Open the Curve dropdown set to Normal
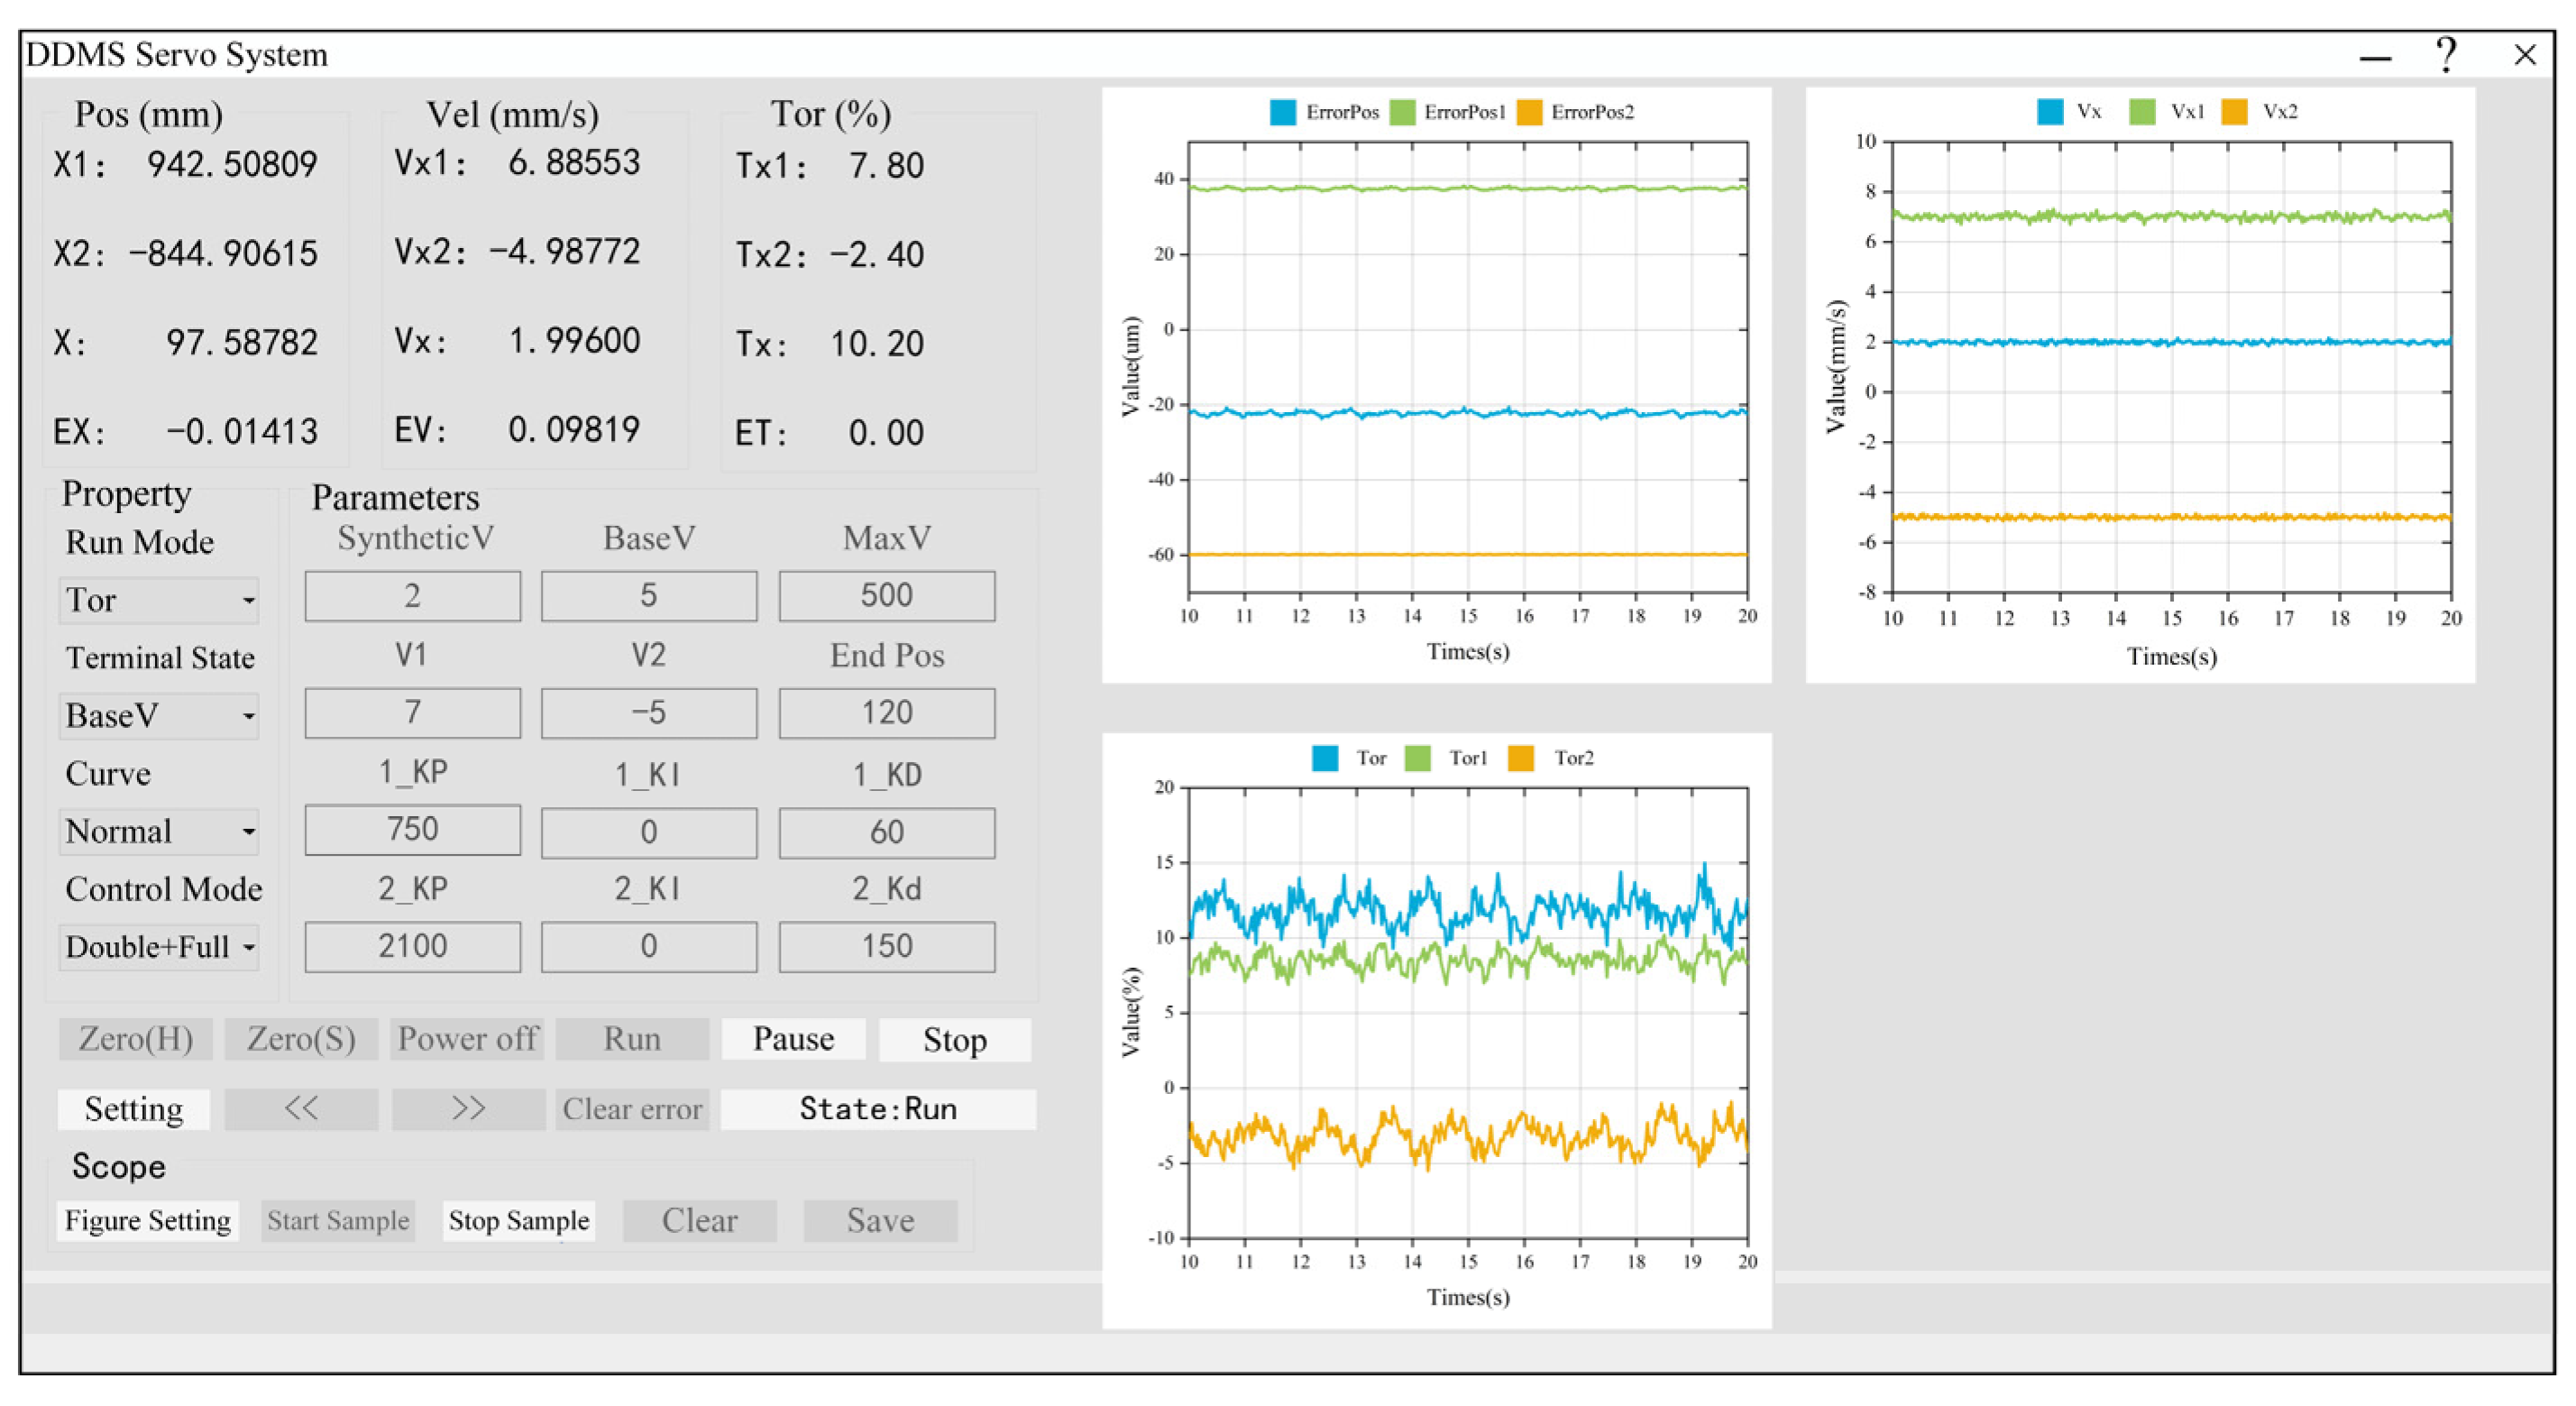The height and width of the screenshot is (1406, 2576). [x=159, y=832]
